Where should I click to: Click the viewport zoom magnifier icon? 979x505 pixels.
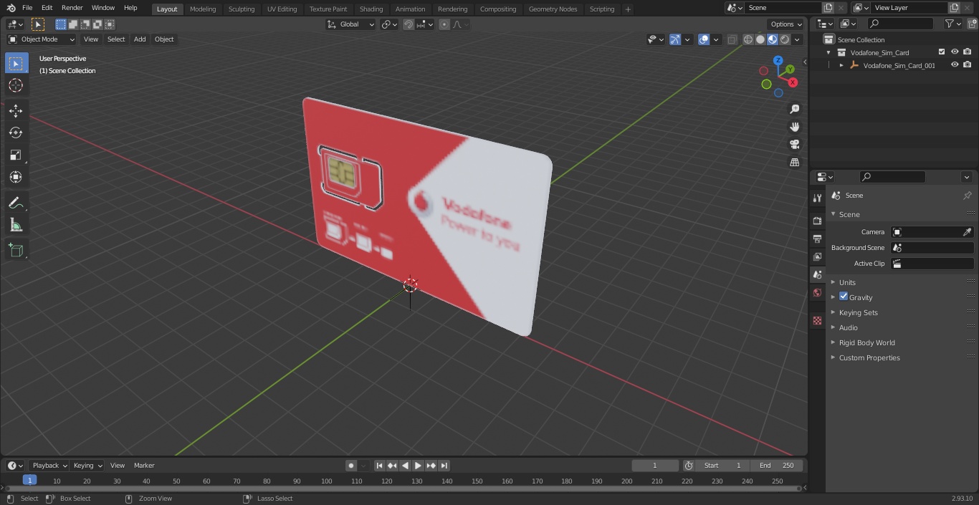(794, 109)
